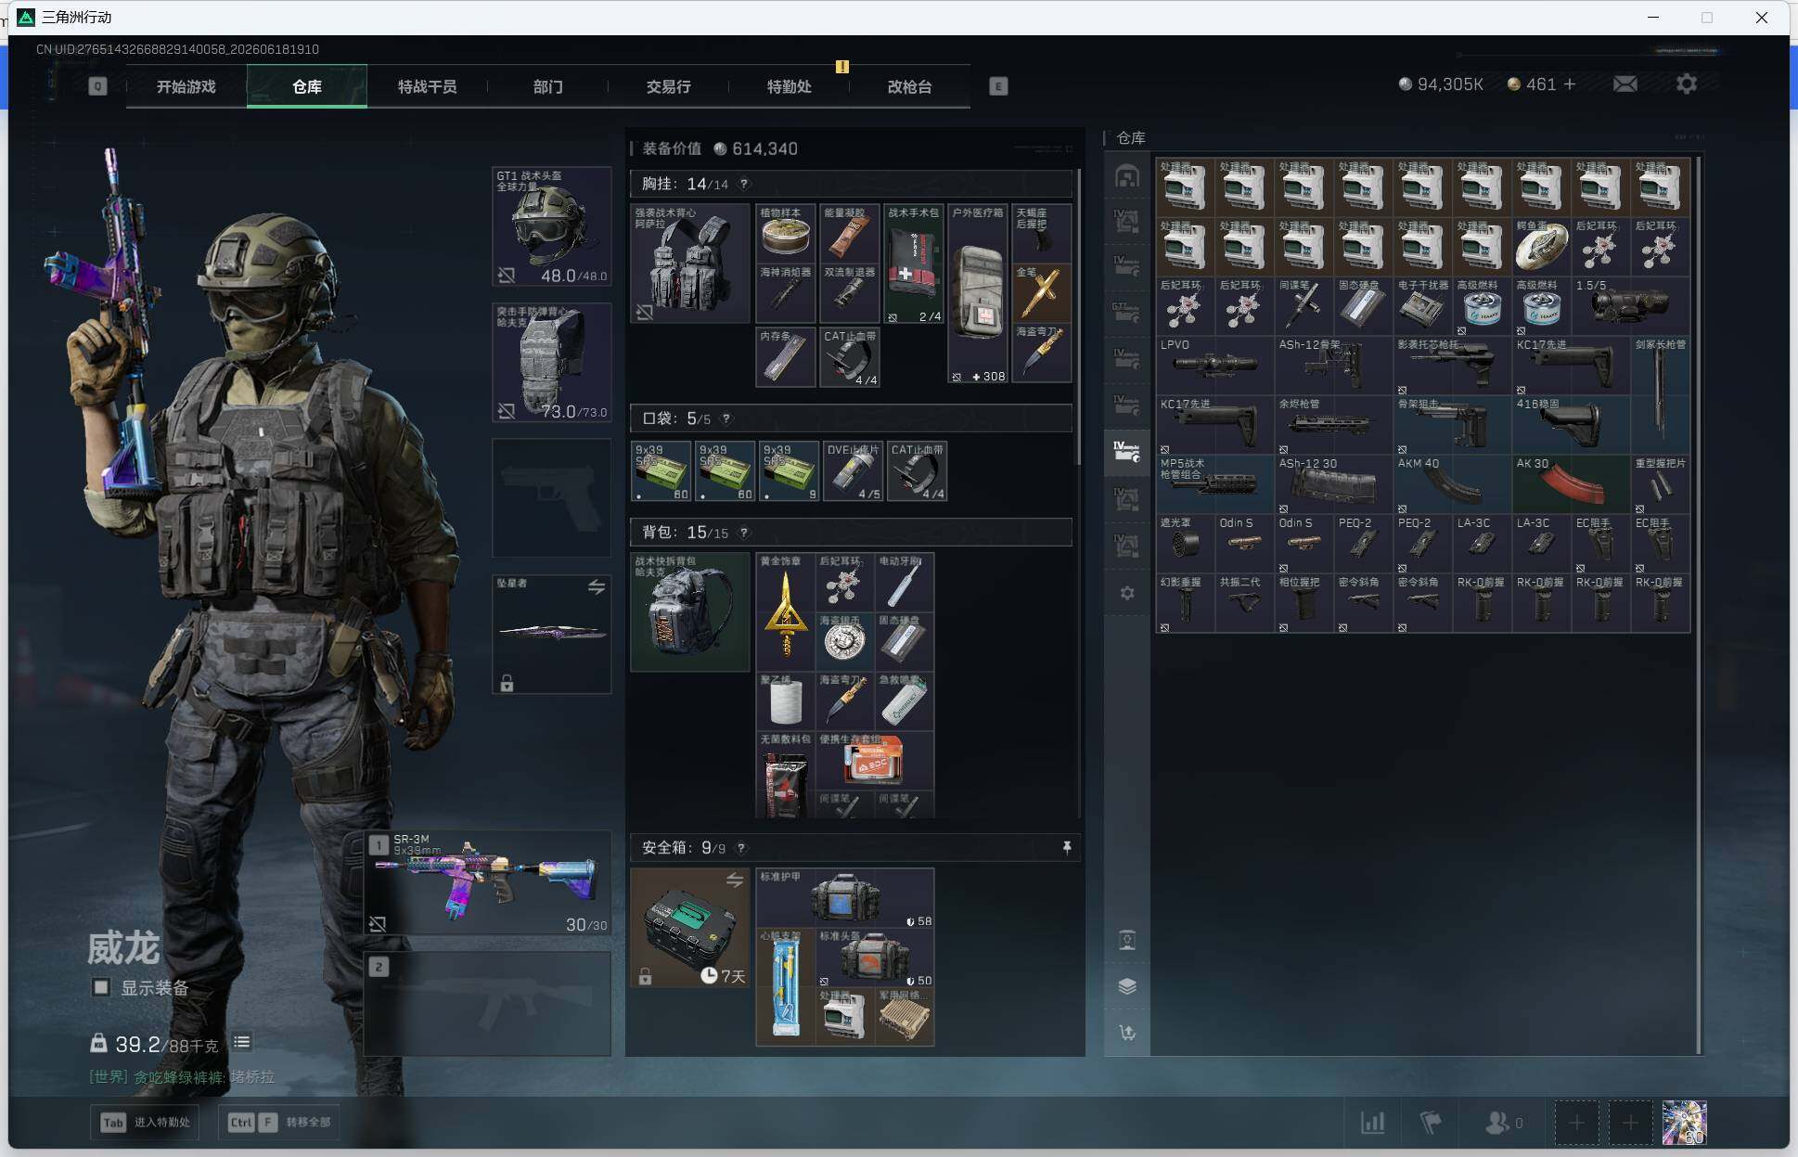Click the warehouse grid scrollbar

tap(1700, 605)
